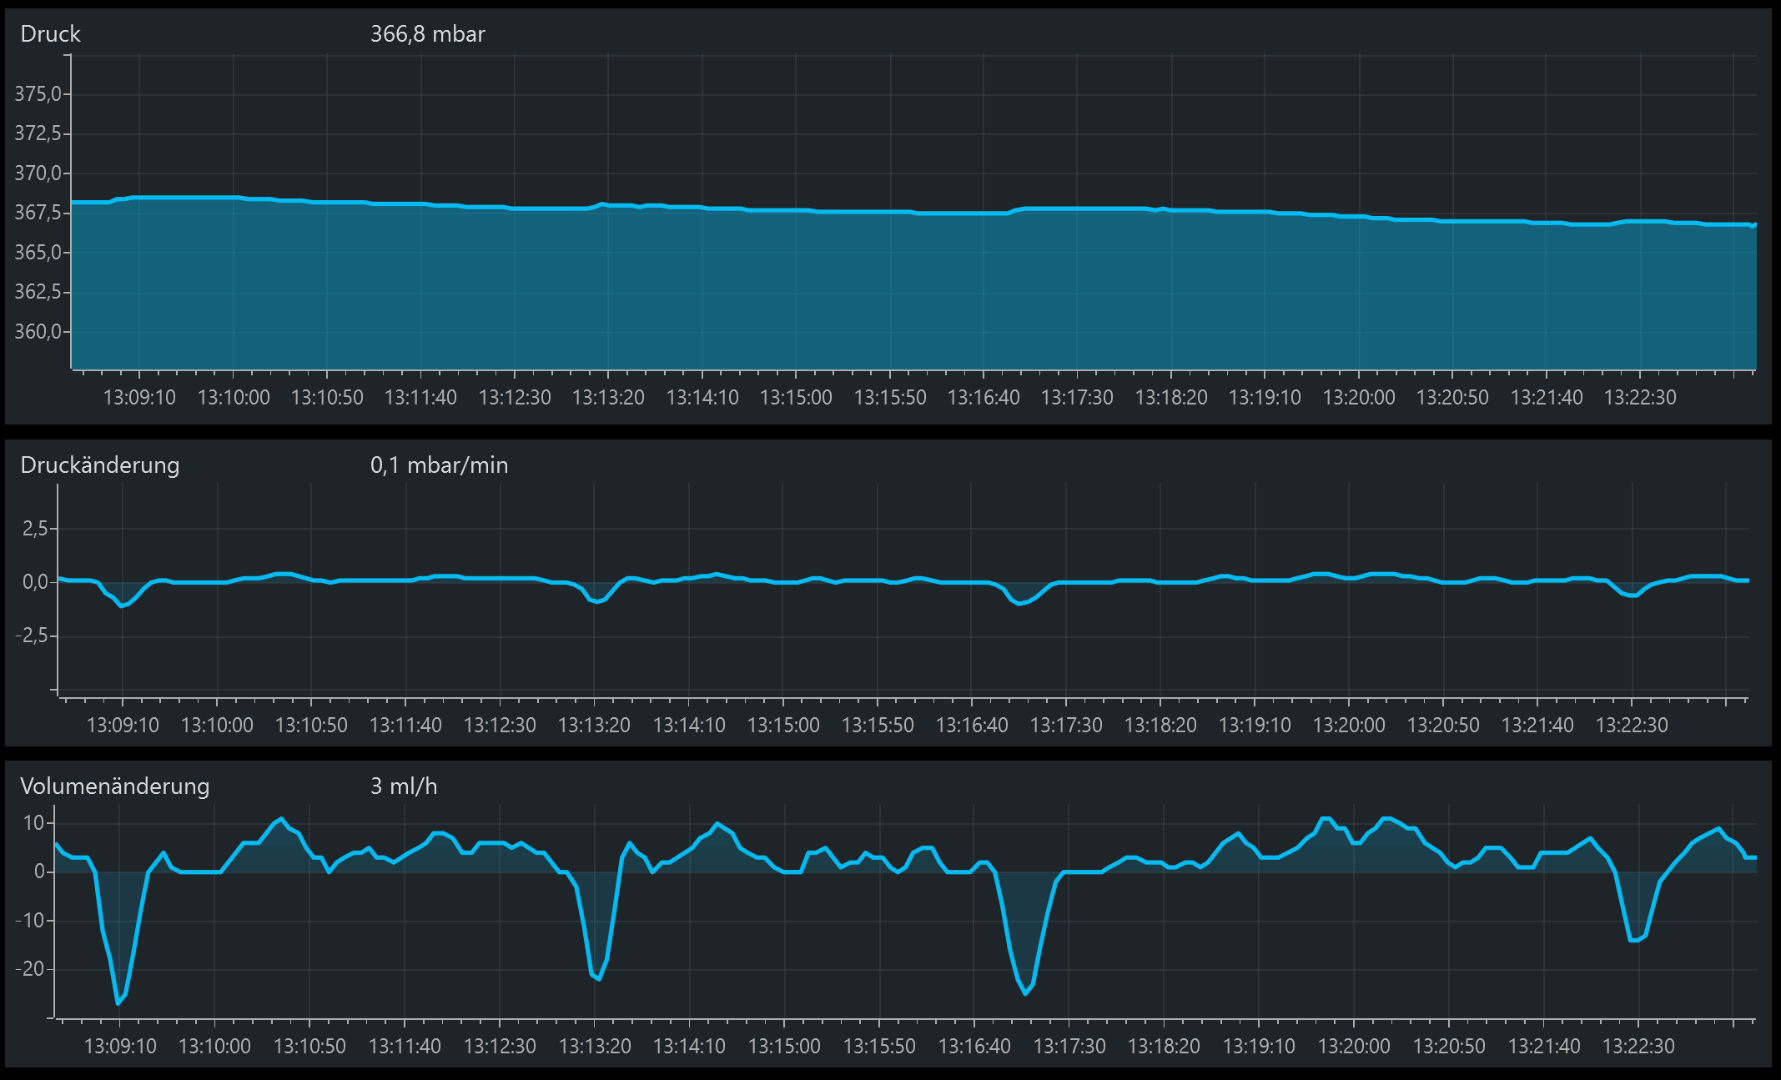Click the 13:15:00 time label under Druck chart
The width and height of the screenshot is (1781, 1080).
pyautogui.click(x=796, y=398)
